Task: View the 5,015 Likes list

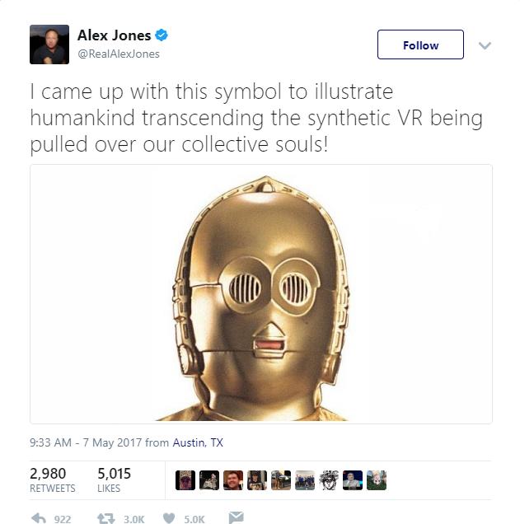Action: coord(114,480)
